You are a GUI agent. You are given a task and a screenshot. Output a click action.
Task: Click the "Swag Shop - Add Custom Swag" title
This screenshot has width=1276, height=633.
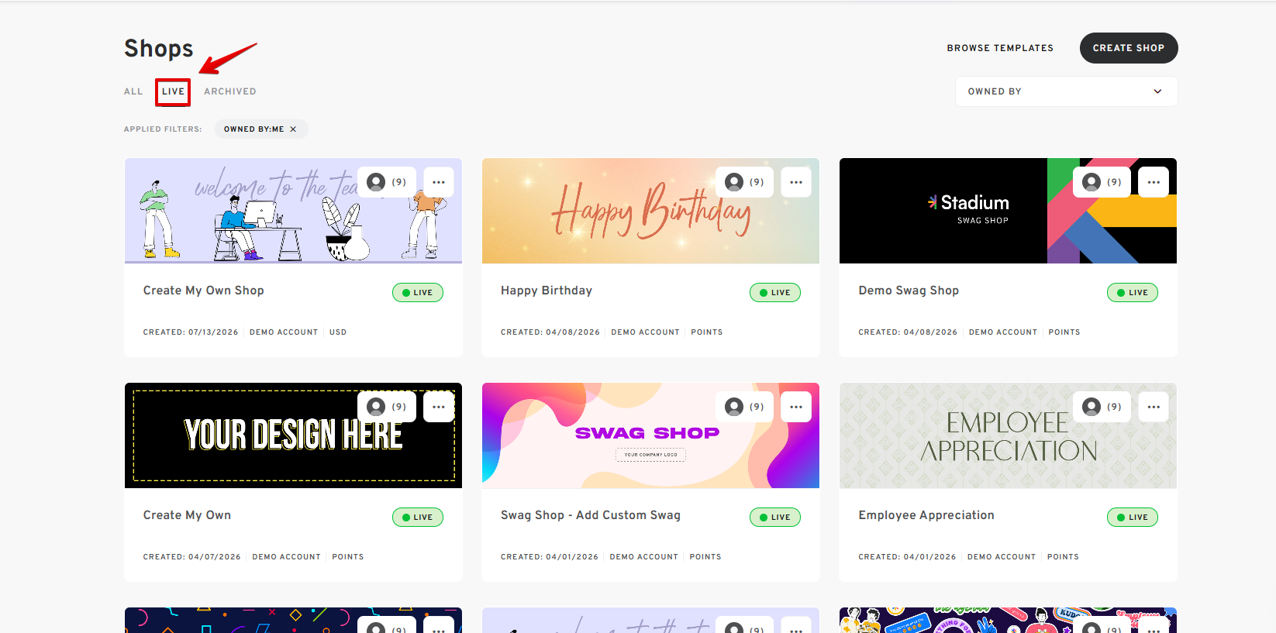click(x=591, y=515)
